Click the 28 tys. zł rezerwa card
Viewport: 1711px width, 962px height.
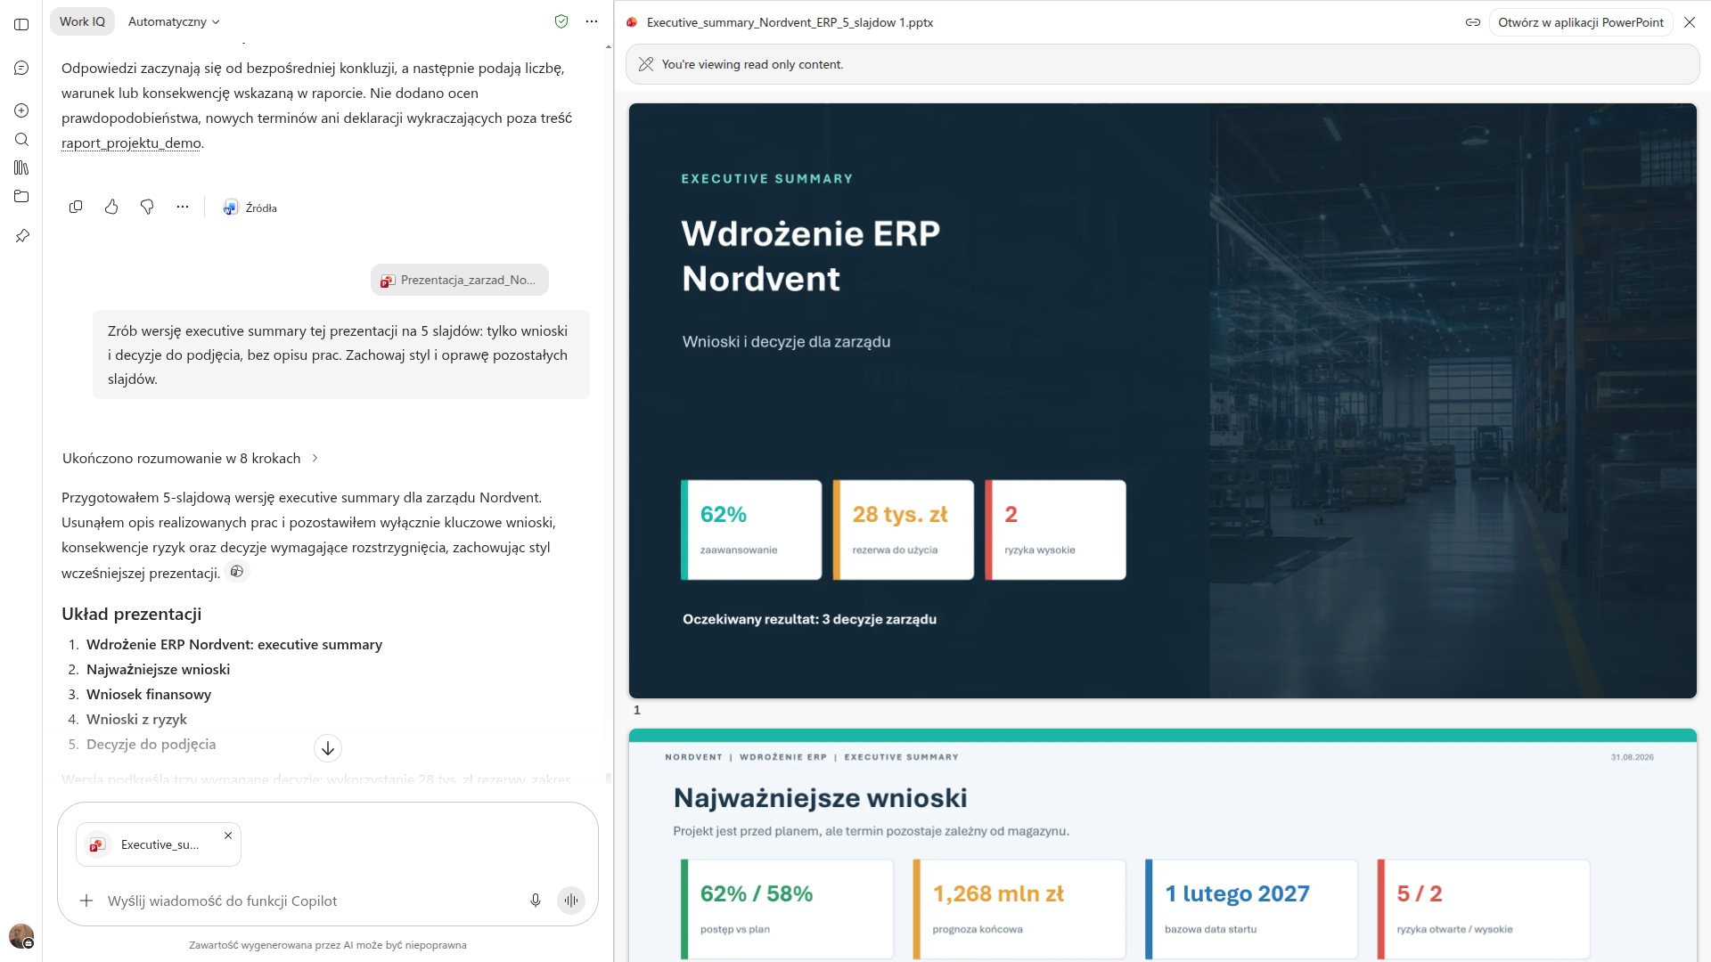[903, 530]
